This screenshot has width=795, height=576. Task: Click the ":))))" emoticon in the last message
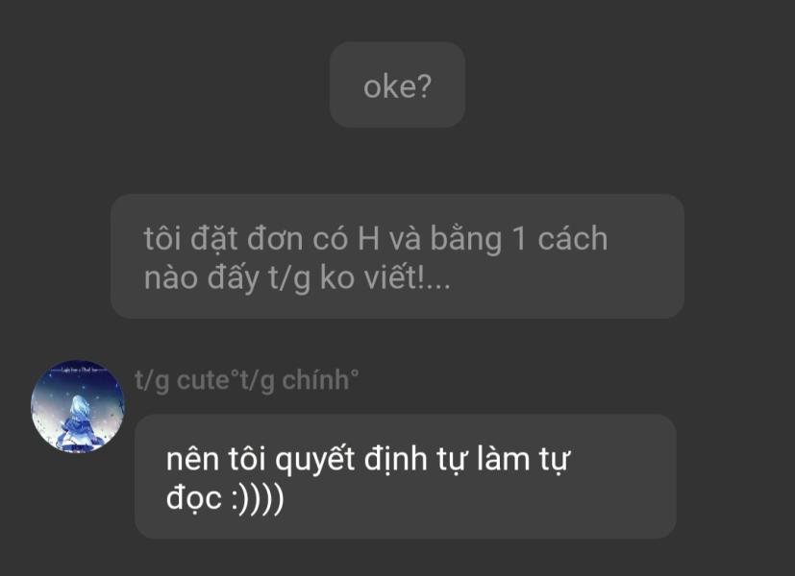point(257,498)
